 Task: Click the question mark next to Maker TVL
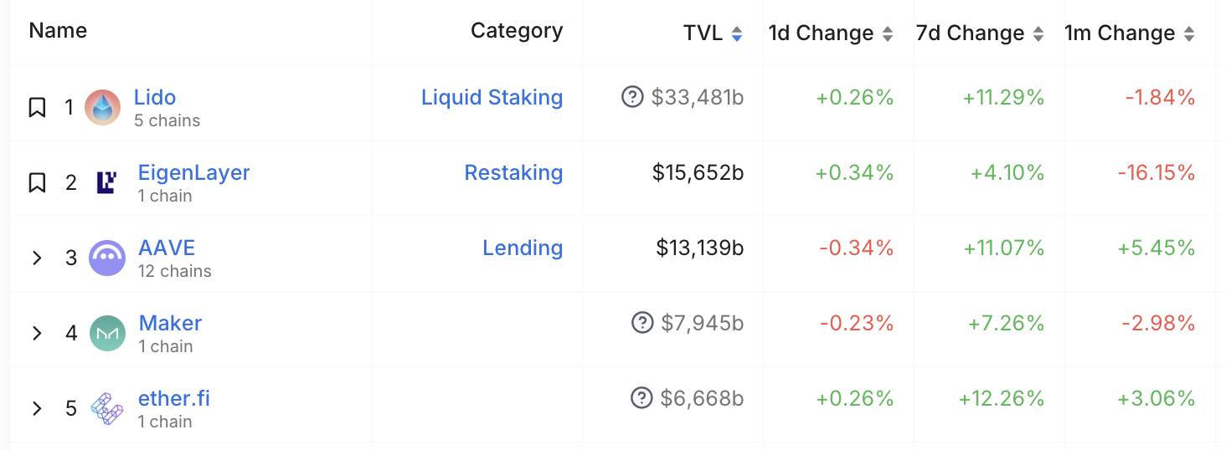(642, 322)
